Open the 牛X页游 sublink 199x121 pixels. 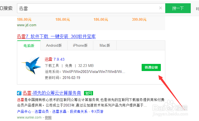[97, 111]
